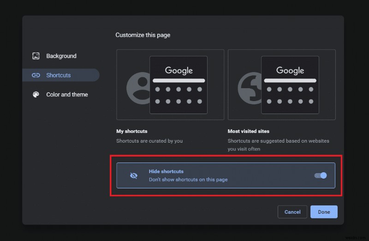Toggle the Hide shortcuts switch

point(321,175)
